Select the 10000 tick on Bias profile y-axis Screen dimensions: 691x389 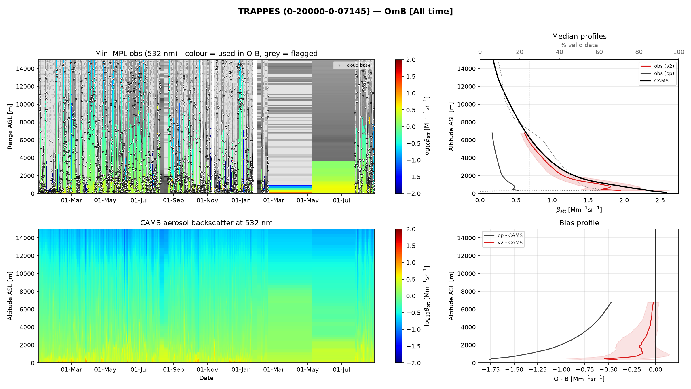(x=466, y=274)
